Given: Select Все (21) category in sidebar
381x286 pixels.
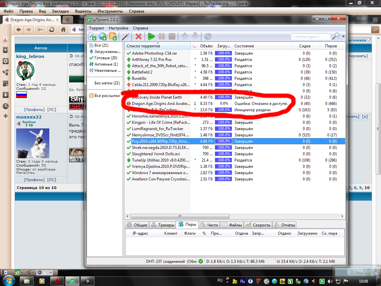Looking at the screenshot, I should [101, 45].
